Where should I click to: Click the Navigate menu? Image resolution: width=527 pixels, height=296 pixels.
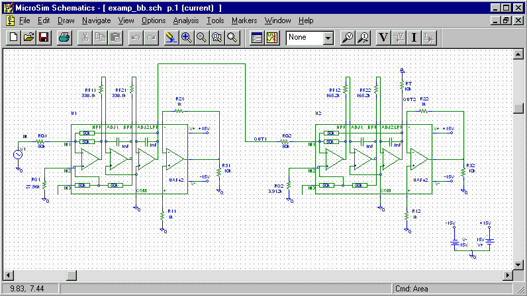click(96, 20)
